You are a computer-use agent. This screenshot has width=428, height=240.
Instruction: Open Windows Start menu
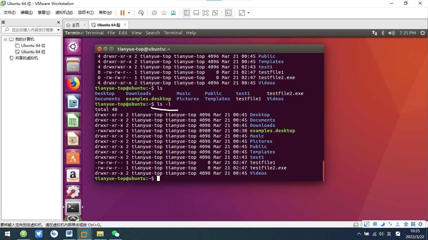pyautogui.click(x=7, y=234)
